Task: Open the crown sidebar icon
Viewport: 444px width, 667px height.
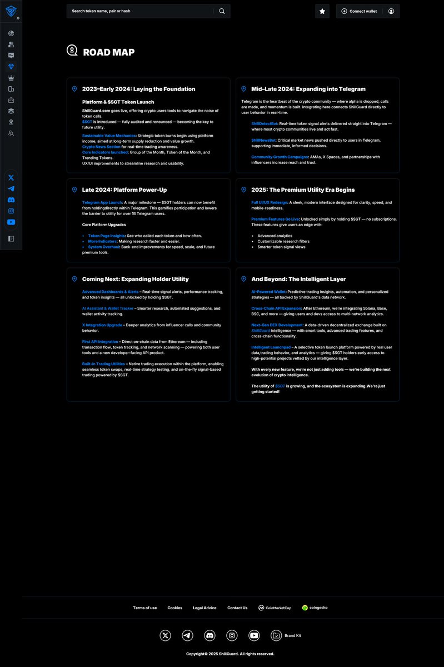Action: tap(11, 78)
